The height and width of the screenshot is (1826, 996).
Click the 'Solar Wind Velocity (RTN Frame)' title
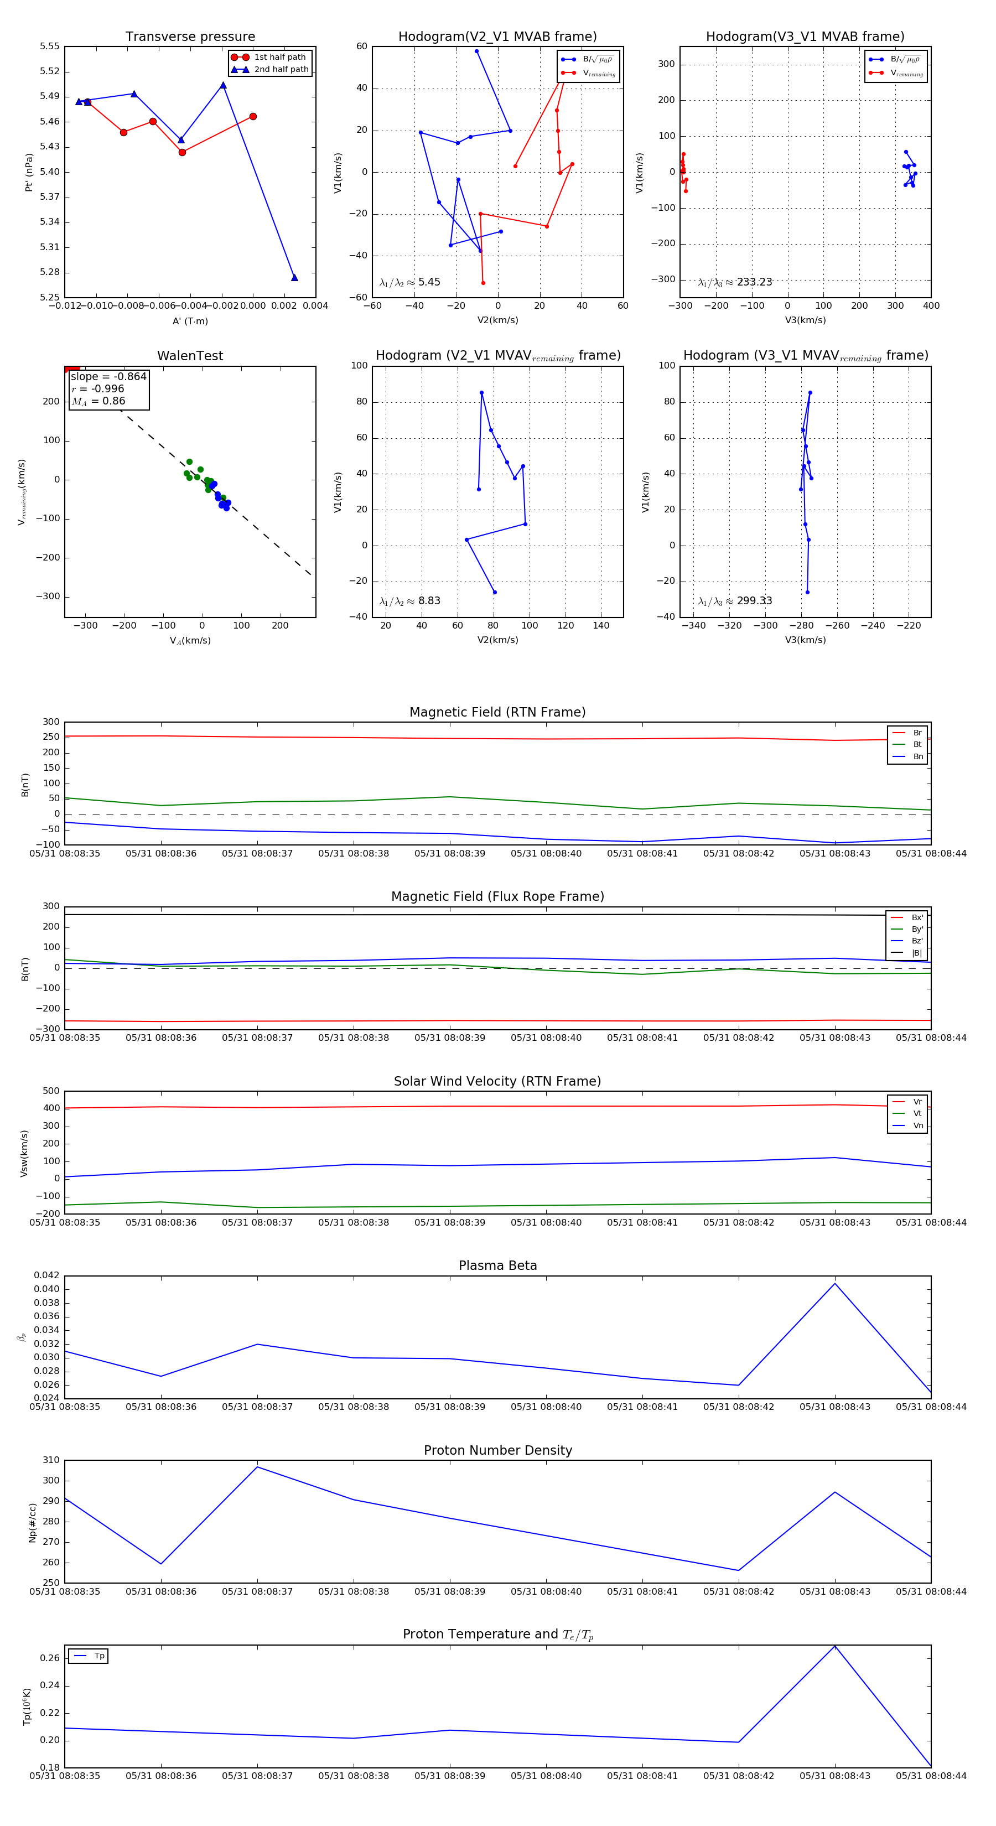coord(497,1081)
